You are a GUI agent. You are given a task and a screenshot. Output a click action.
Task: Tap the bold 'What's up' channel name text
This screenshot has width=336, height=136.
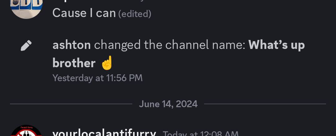pyautogui.click(x=276, y=45)
